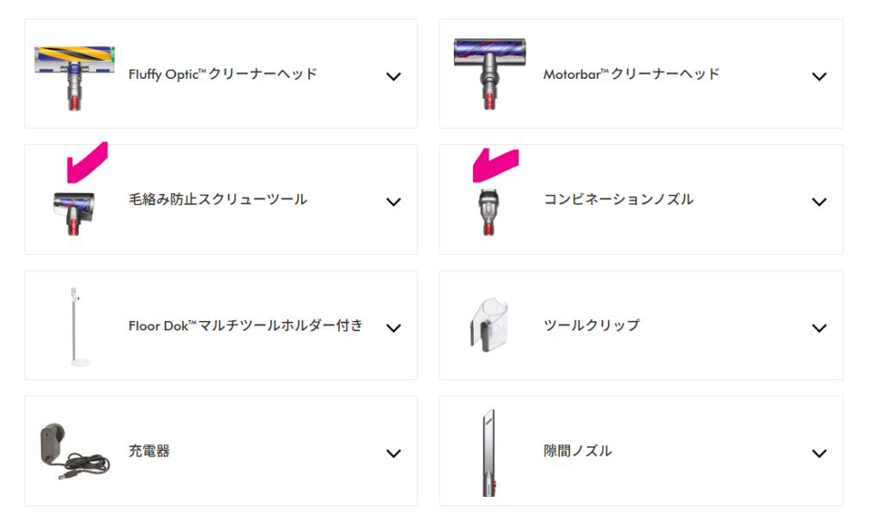Click the 毛絡み防止スクリューツール product image
879x526 pixels.
[74, 211]
